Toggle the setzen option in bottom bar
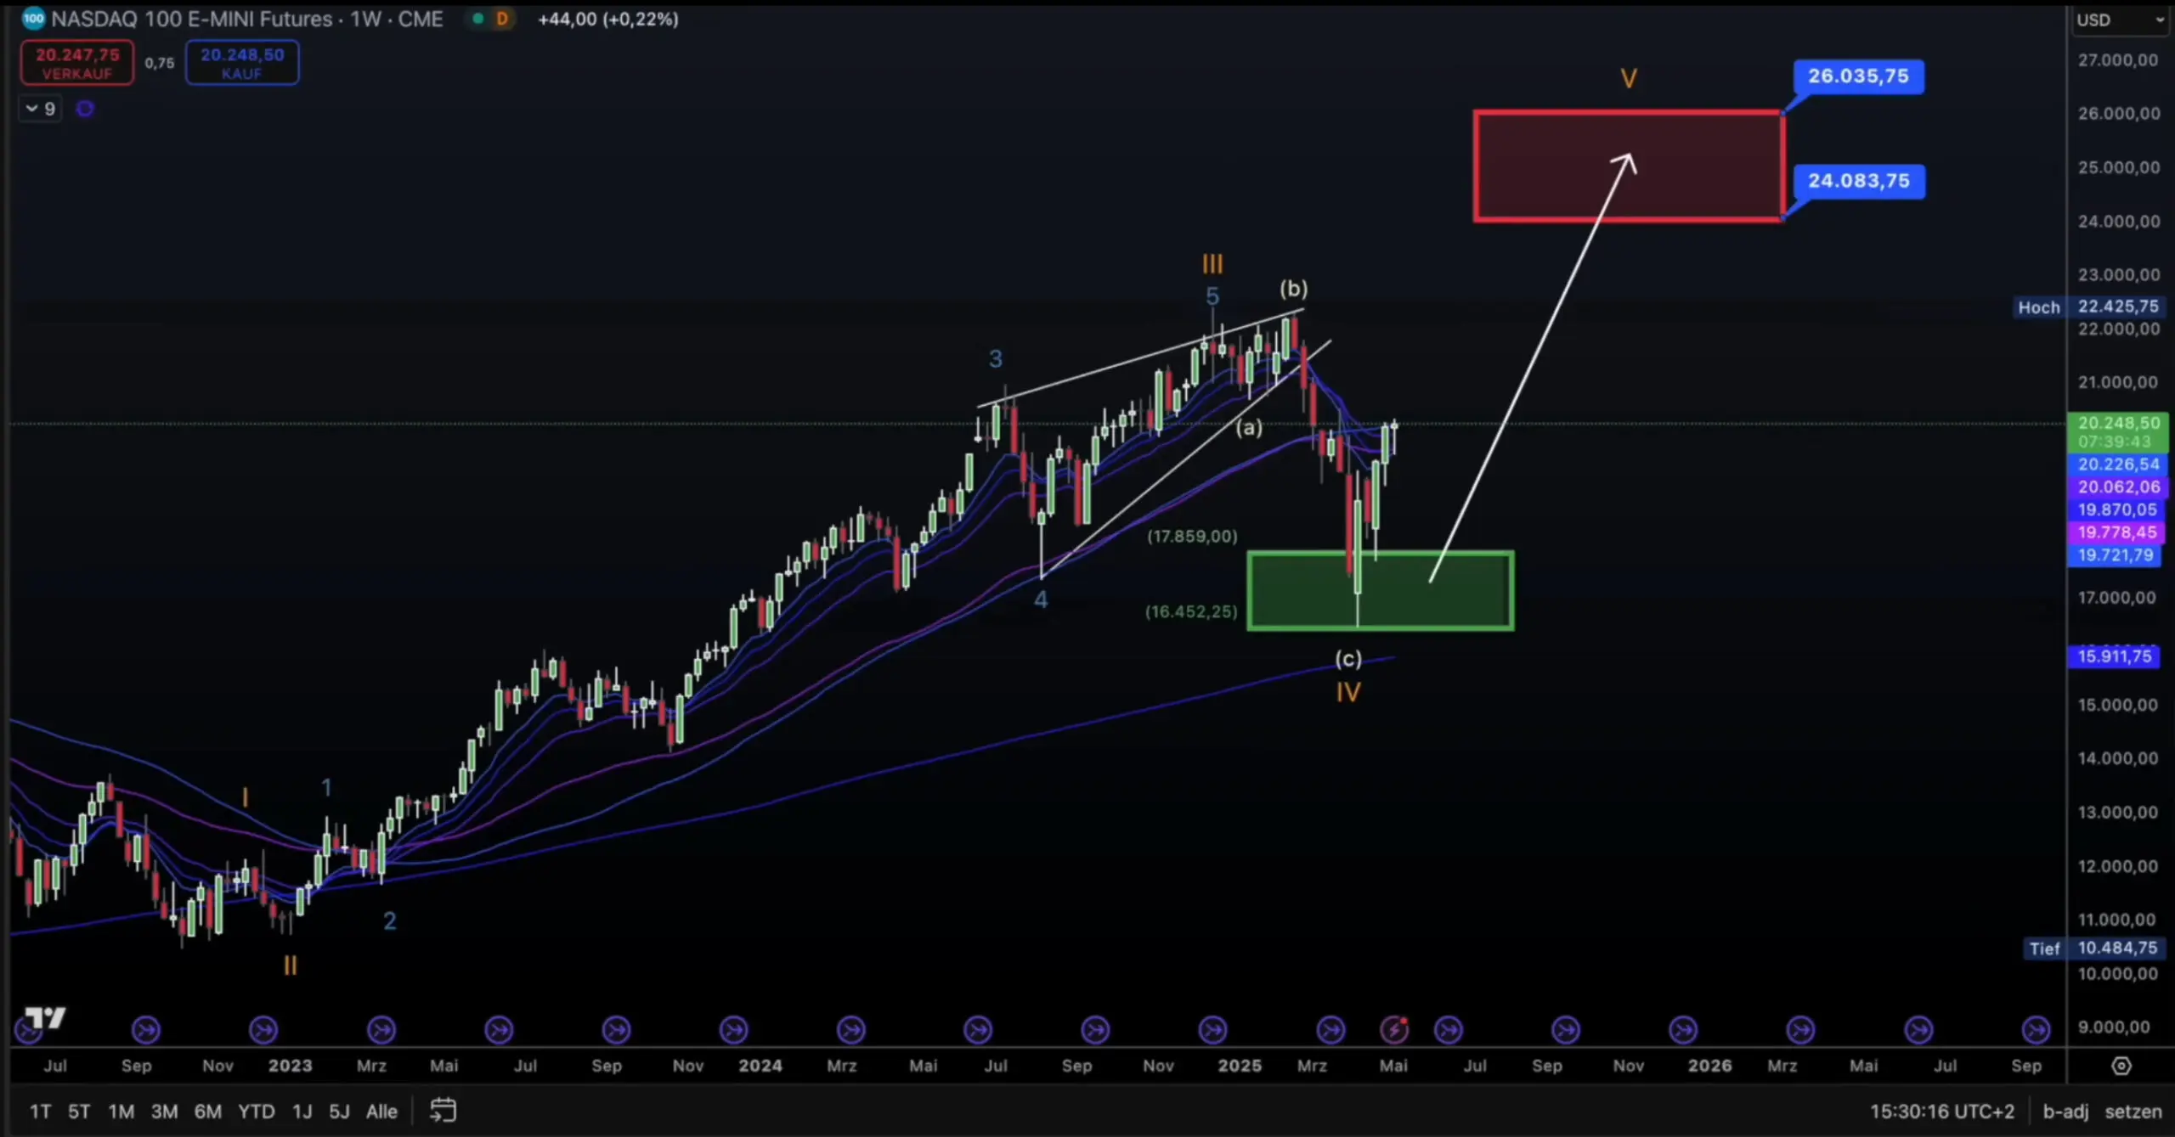2175x1137 pixels. coord(2133,1112)
